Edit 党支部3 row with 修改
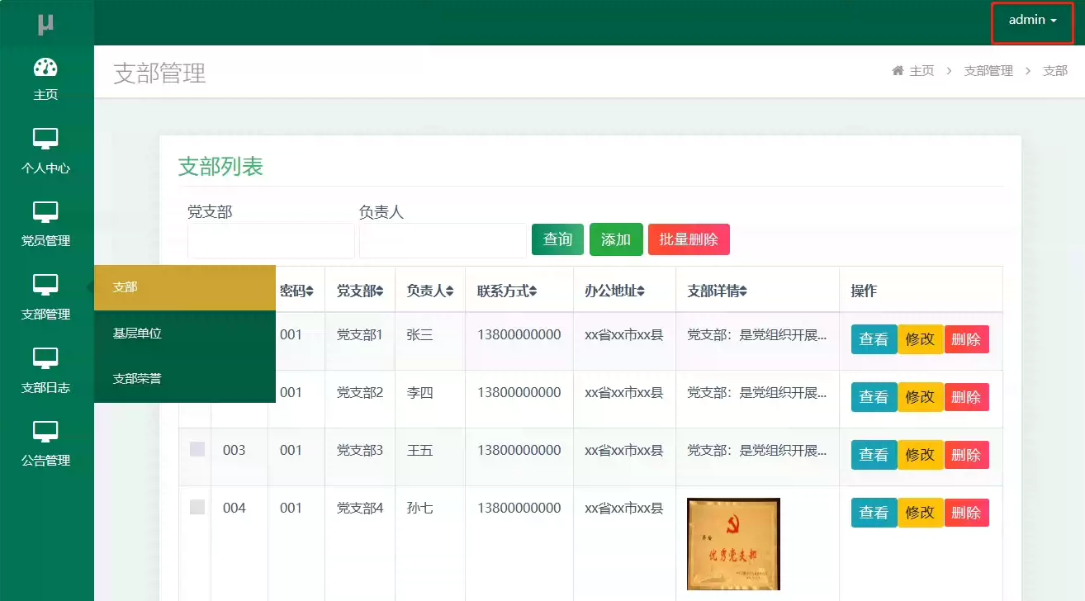This screenshot has height=601, width=1085. [920, 455]
